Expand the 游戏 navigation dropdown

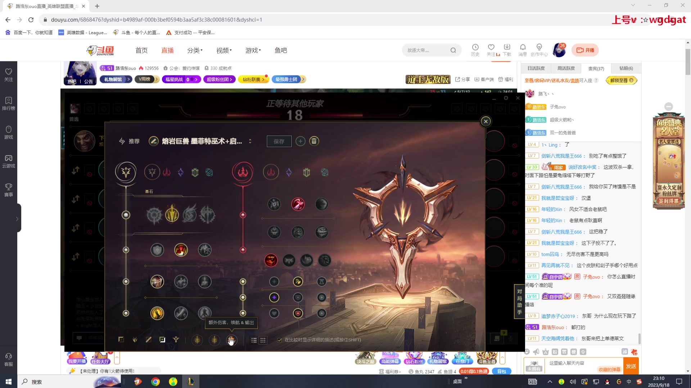point(253,50)
